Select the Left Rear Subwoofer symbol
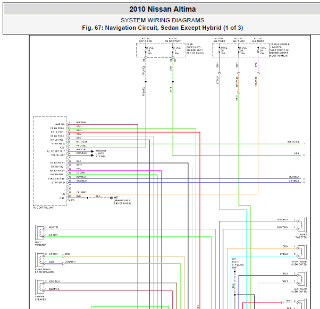 (301, 279)
